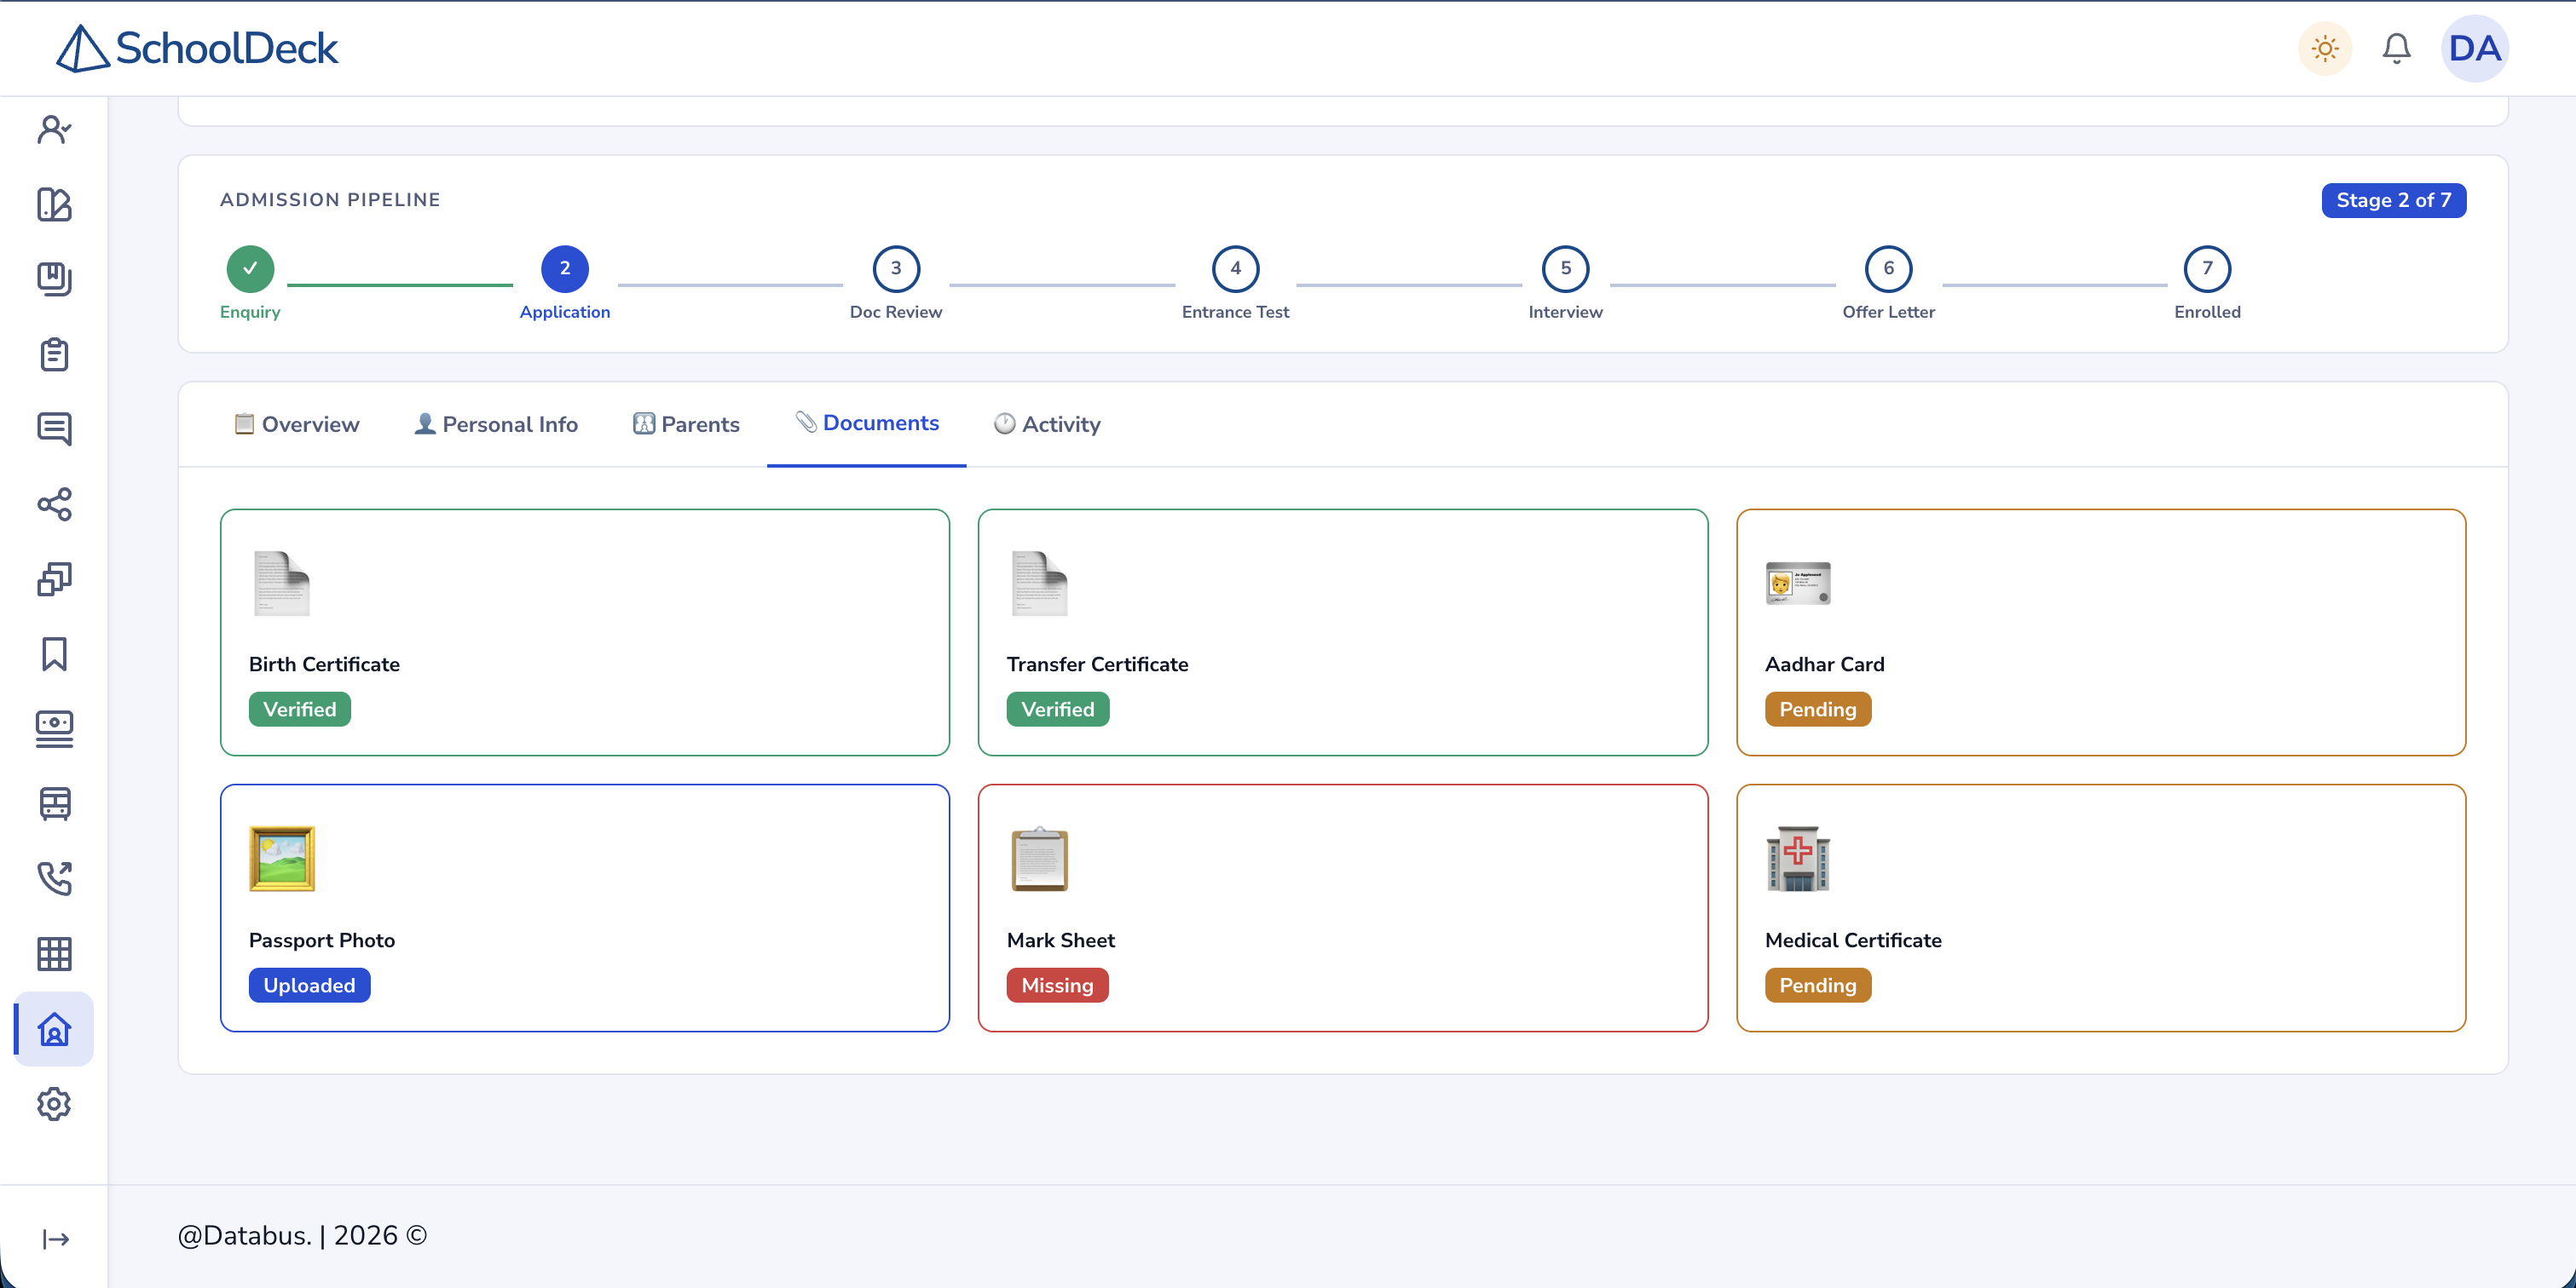The height and width of the screenshot is (1288, 2576).
Task: Open the phone call log icon
Action: [53, 879]
